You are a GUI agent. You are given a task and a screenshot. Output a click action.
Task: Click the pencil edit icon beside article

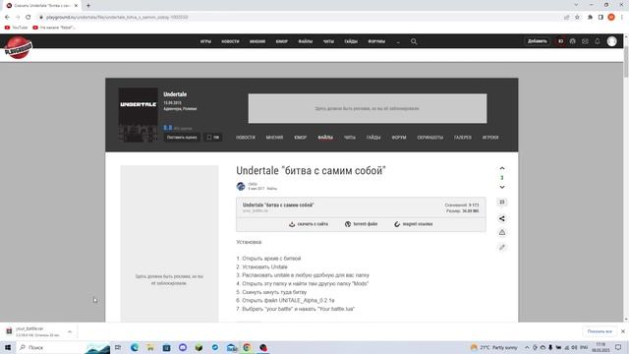[x=502, y=247]
